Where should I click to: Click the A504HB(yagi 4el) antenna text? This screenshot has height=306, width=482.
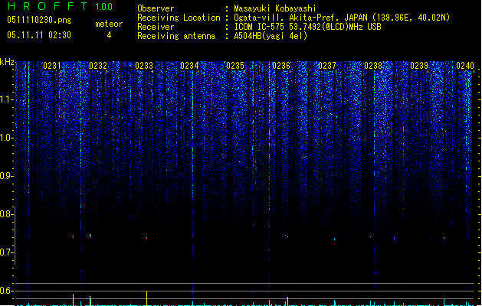(x=271, y=36)
